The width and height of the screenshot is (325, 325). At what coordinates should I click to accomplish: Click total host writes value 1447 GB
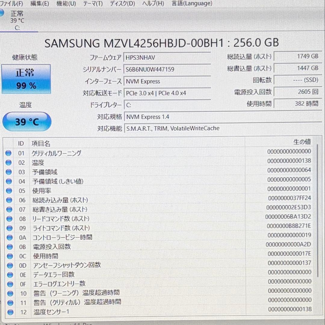click(x=297, y=68)
